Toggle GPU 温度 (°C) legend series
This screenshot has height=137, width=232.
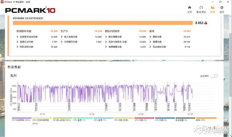click(x=103, y=119)
